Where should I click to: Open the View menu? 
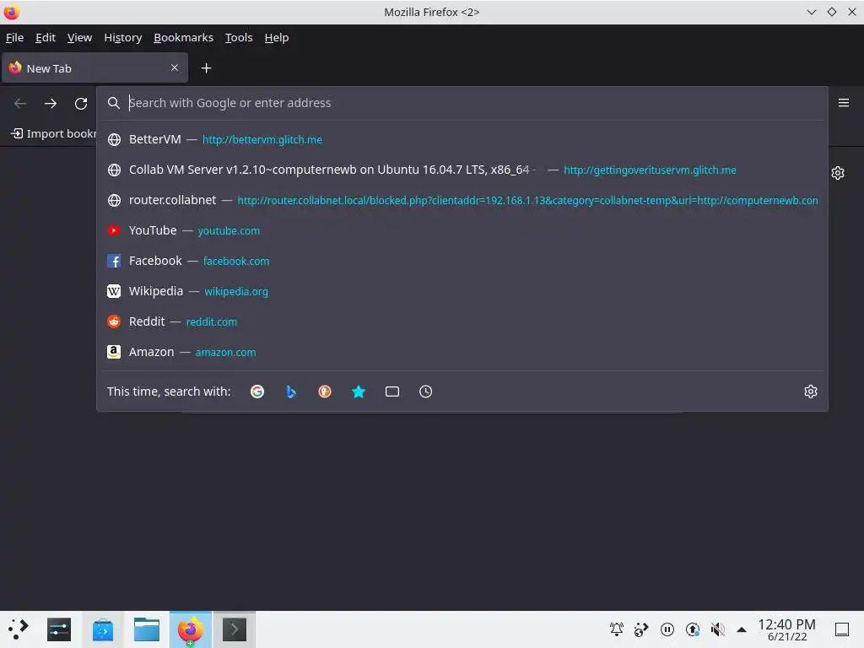(79, 37)
